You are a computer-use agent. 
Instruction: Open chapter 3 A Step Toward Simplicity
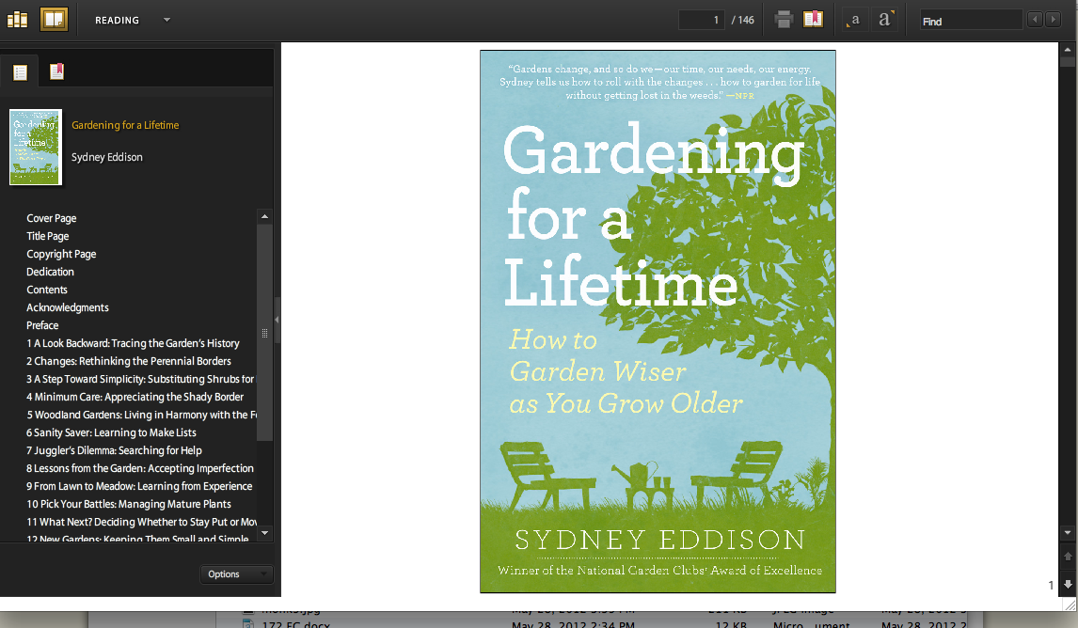click(140, 379)
